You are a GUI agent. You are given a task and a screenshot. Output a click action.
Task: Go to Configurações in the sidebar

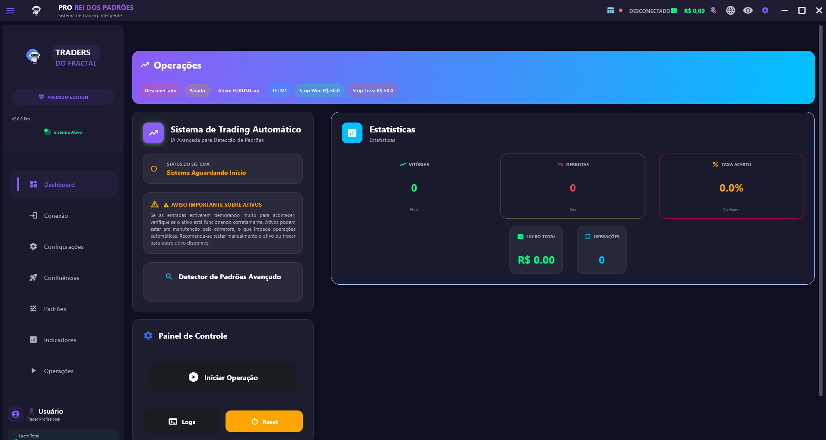coord(64,247)
